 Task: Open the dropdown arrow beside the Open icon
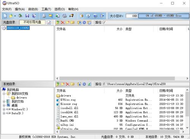[15, 16]
